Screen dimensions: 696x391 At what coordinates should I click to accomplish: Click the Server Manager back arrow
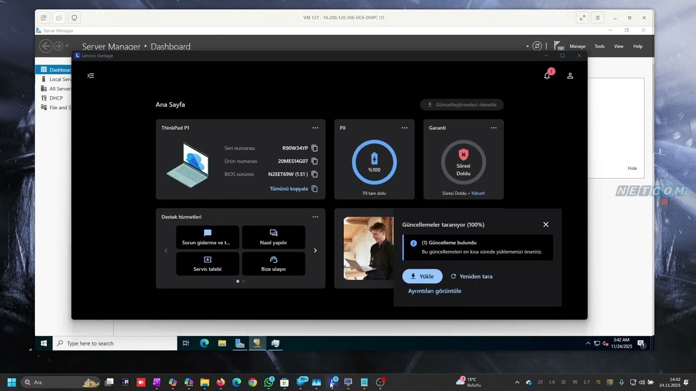(x=46, y=46)
